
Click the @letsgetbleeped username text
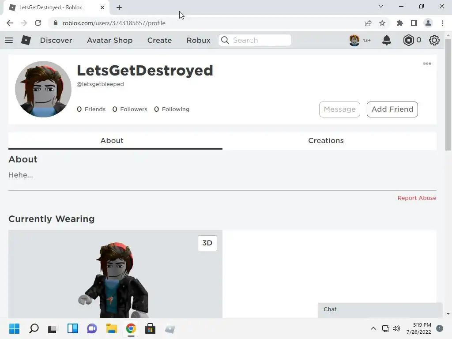(100, 84)
